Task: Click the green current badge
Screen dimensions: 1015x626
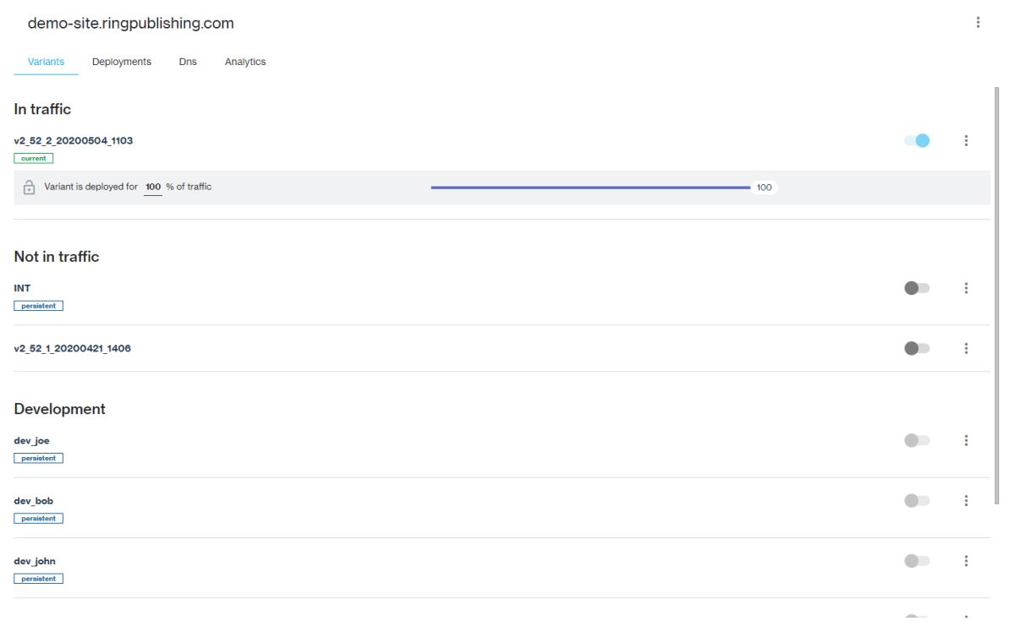Action: 34,158
